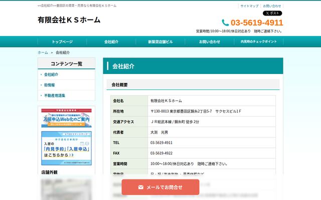This screenshot has height=200, width=321.
Task: Call phone number 03-5619-4911 in header
Action: click(x=257, y=22)
